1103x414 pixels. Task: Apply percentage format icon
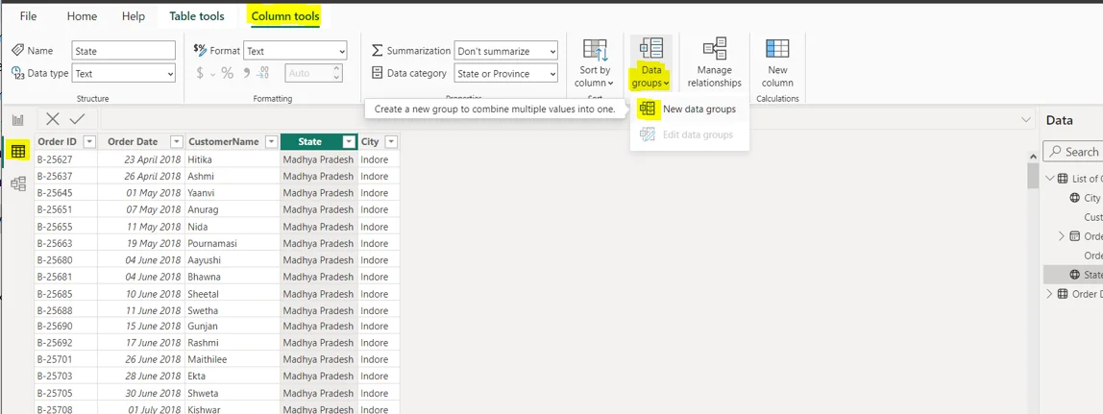pos(227,73)
